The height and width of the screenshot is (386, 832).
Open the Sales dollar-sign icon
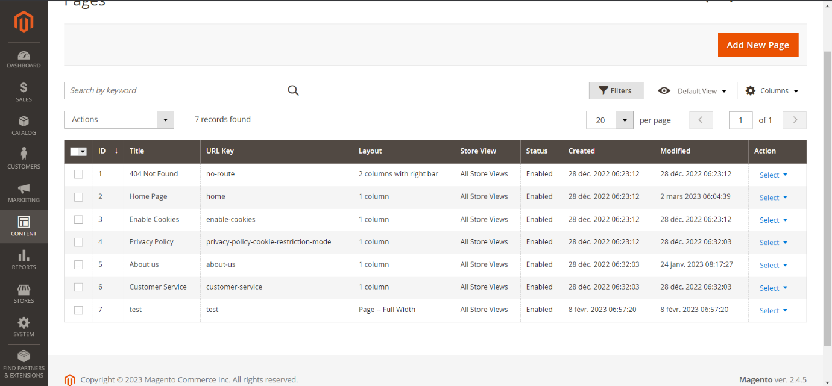tap(24, 88)
